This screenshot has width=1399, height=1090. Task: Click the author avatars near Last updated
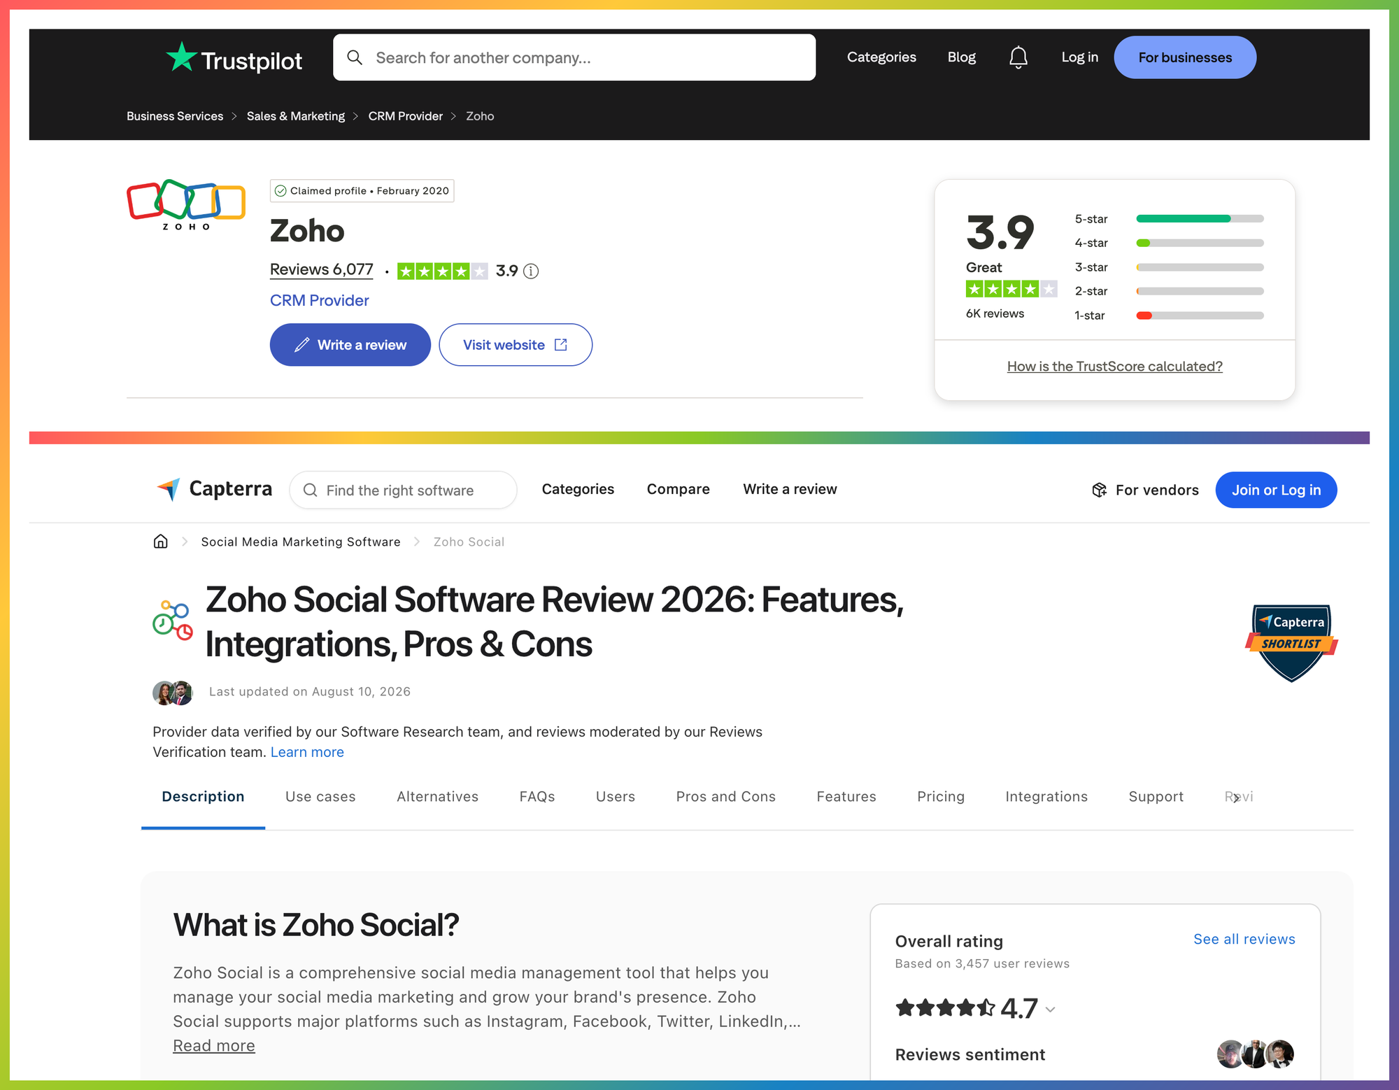click(x=173, y=693)
